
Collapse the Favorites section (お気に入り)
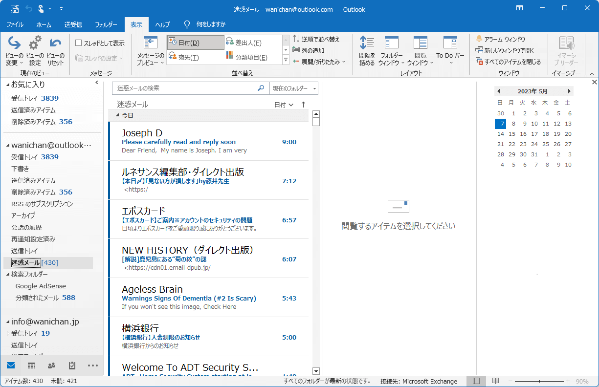coord(7,85)
